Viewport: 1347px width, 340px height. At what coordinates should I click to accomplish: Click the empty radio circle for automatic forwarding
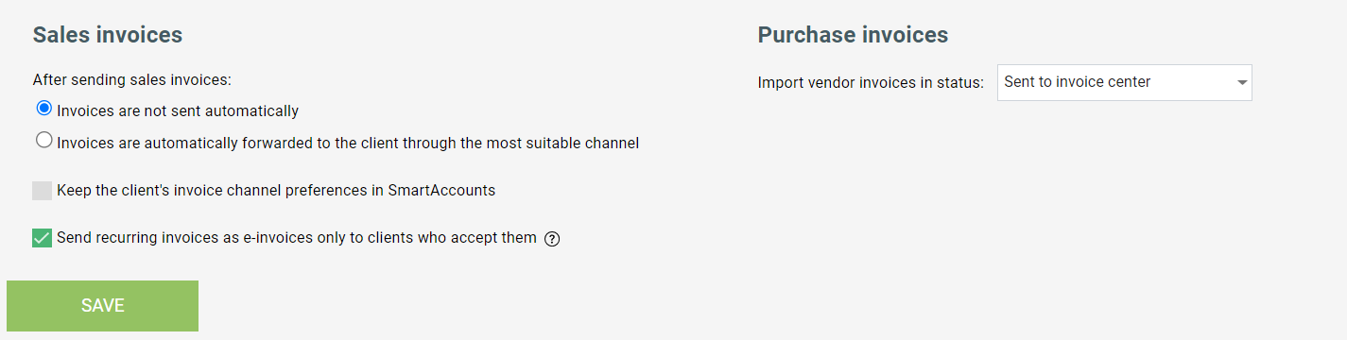pos(43,141)
